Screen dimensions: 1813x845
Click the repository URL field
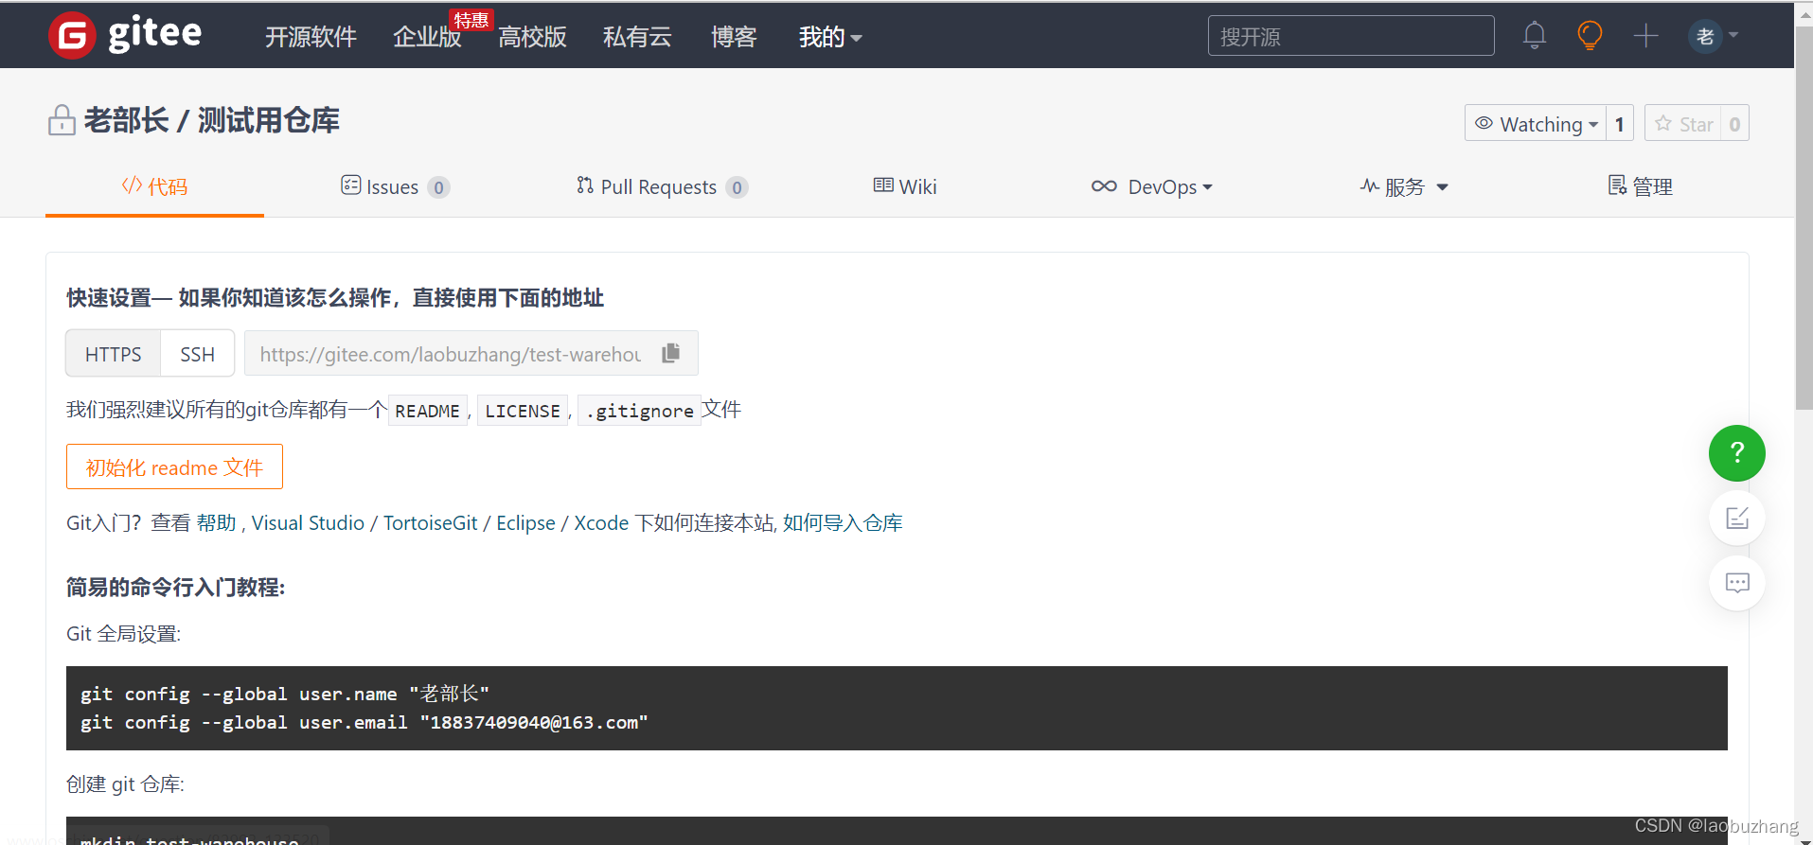click(451, 354)
